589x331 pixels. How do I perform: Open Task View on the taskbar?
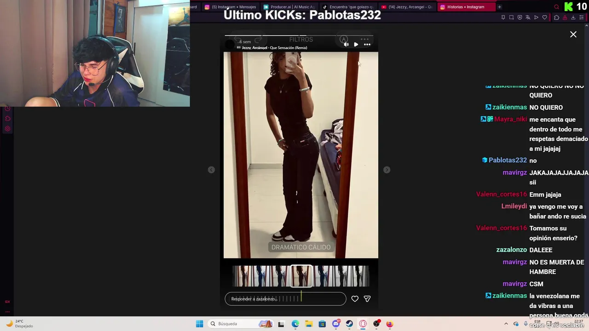click(281, 324)
